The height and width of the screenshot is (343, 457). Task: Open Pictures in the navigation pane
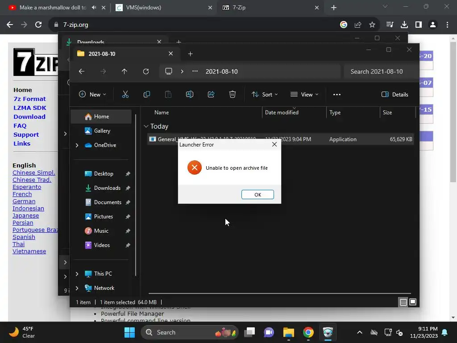pos(103,217)
